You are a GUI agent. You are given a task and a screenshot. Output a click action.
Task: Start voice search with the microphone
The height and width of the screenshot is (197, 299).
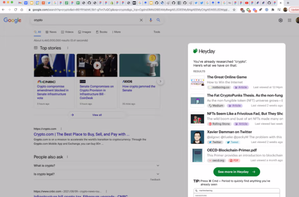[x=150, y=20]
